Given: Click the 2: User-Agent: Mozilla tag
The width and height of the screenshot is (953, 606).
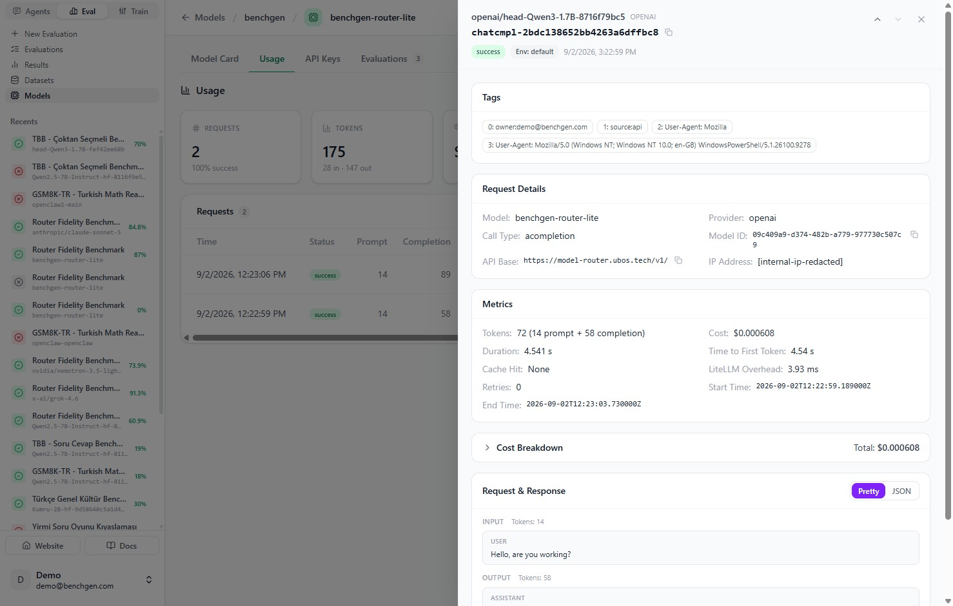Looking at the screenshot, I should tap(691, 127).
